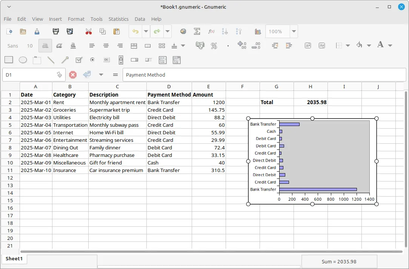409x269 pixels.
Task: Switch to the Sheet1 tab
Action: click(x=14, y=259)
